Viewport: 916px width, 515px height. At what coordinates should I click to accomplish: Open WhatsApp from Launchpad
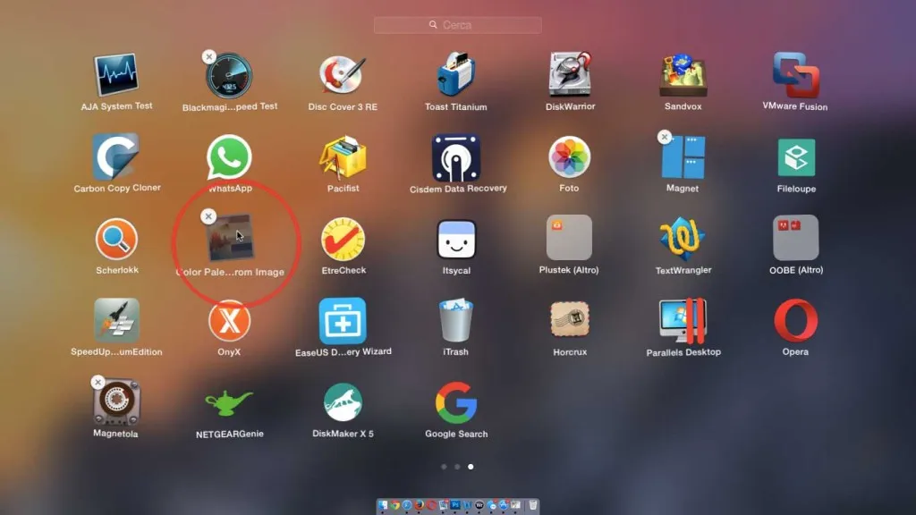pyautogui.click(x=231, y=157)
